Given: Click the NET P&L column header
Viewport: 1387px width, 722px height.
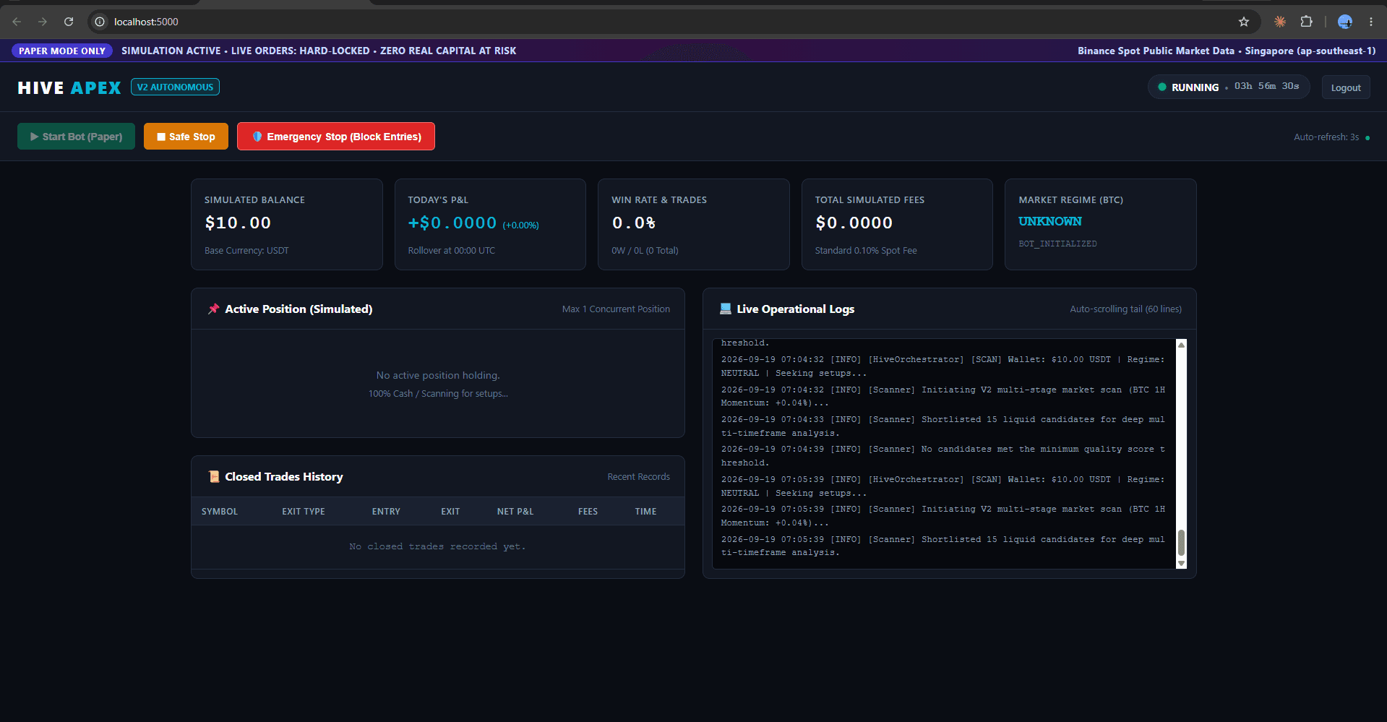Looking at the screenshot, I should coord(515,512).
